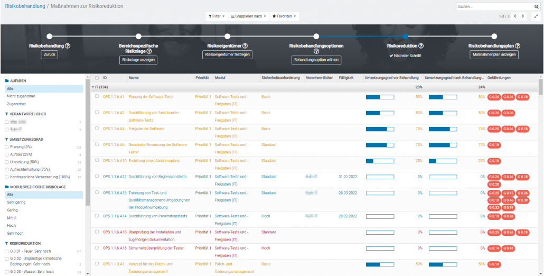Go to next page arrow
Image resolution: width=544 pixels, height=276 pixels.
[523, 16]
